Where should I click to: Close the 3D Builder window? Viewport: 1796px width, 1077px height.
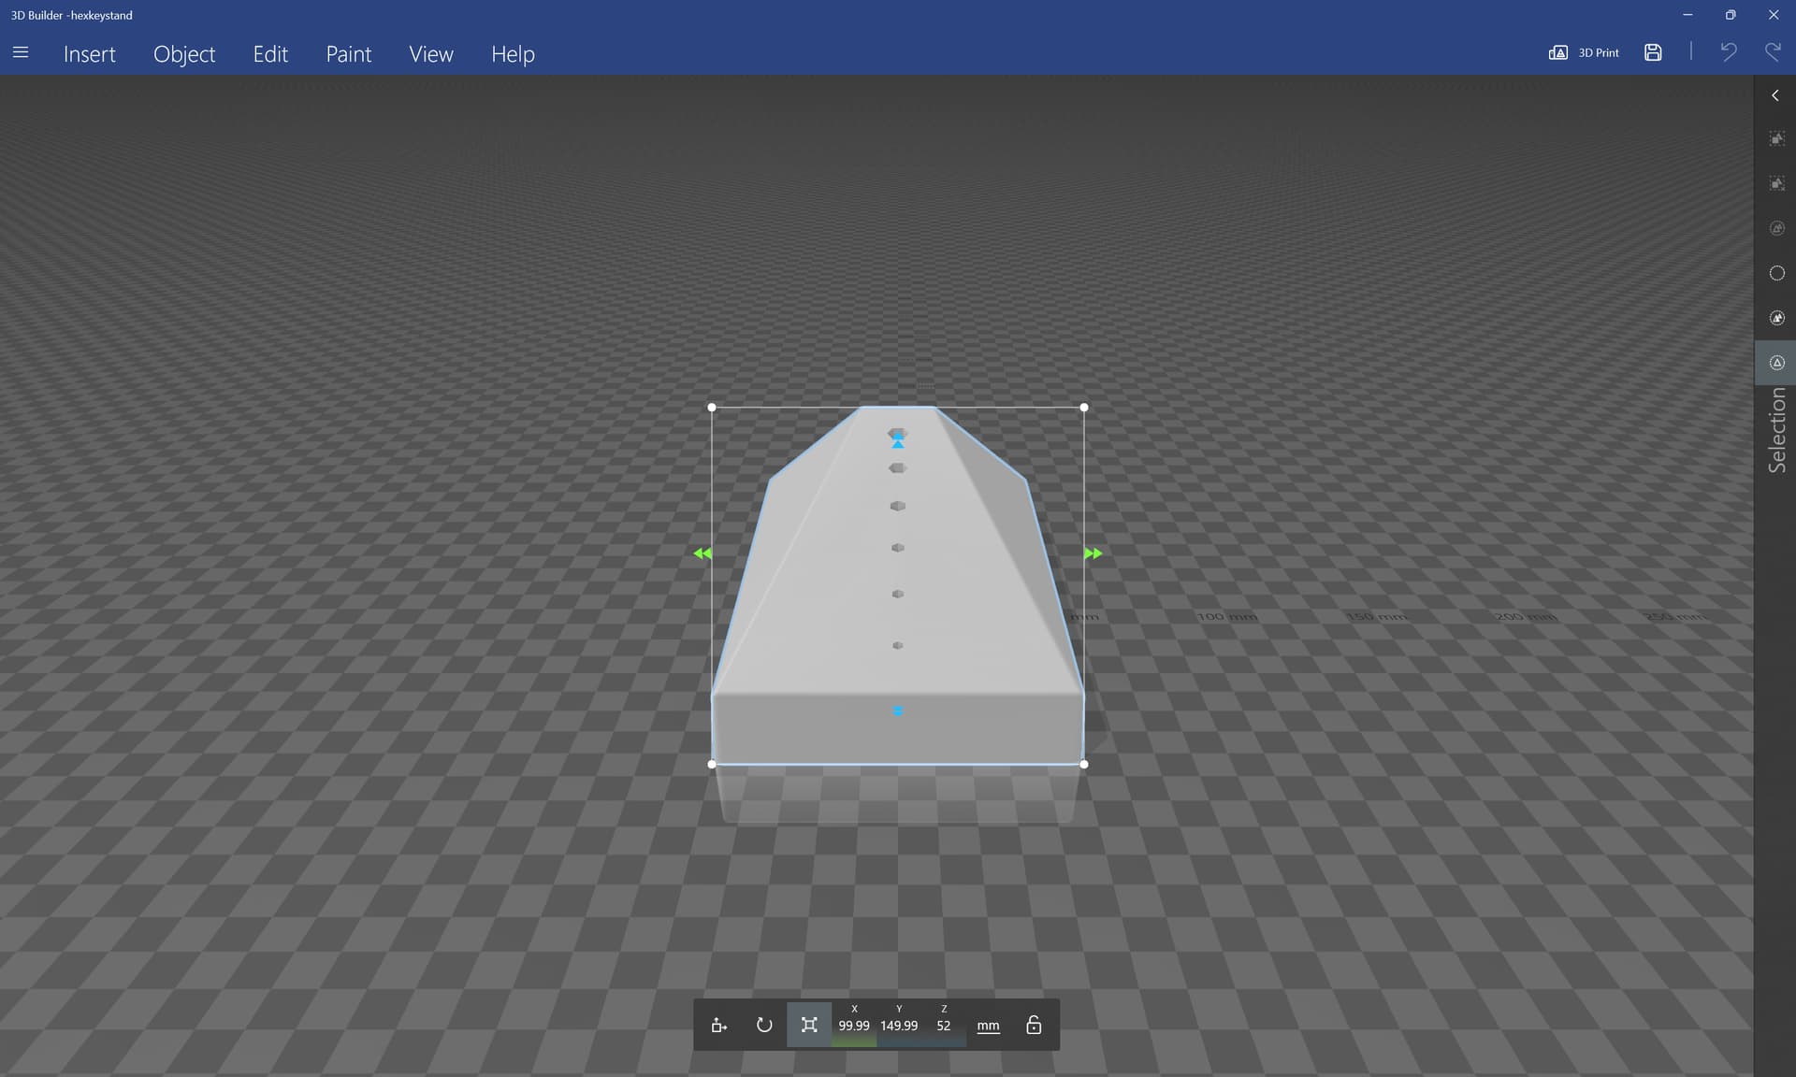(x=1774, y=15)
